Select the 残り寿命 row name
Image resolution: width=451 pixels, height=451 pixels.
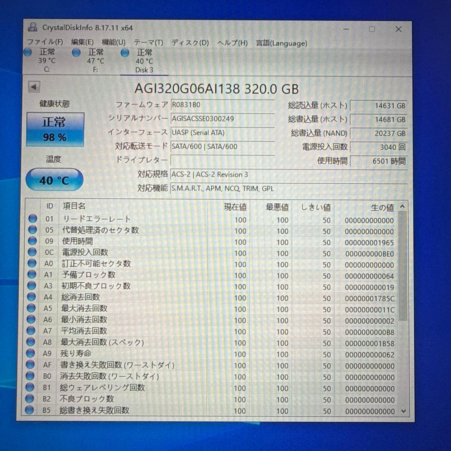click(76, 353)
